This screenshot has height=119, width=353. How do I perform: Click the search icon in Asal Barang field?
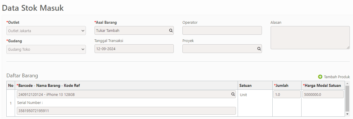pyautogui.click(x=171, y=30)
